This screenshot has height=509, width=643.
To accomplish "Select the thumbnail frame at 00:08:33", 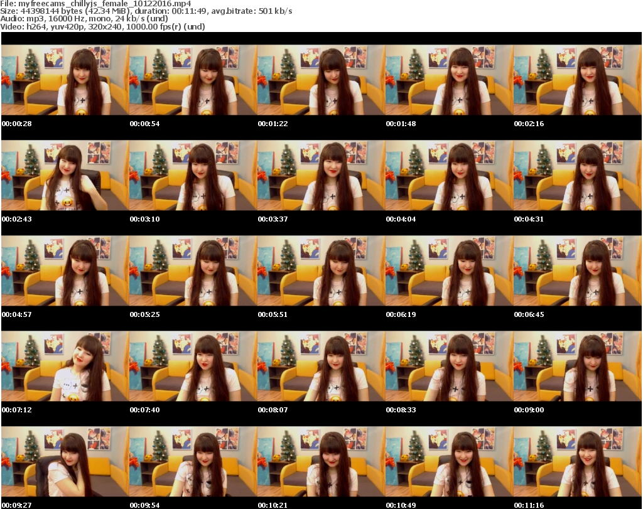I will [x=449, y=366].
